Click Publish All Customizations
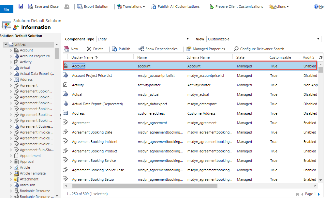 (x=175, y=7)
